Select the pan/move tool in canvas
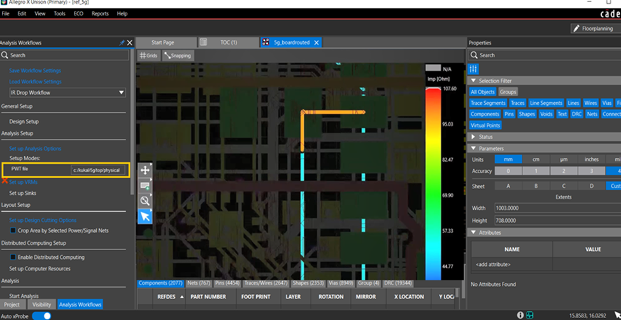621x320 pixels. 145,170
